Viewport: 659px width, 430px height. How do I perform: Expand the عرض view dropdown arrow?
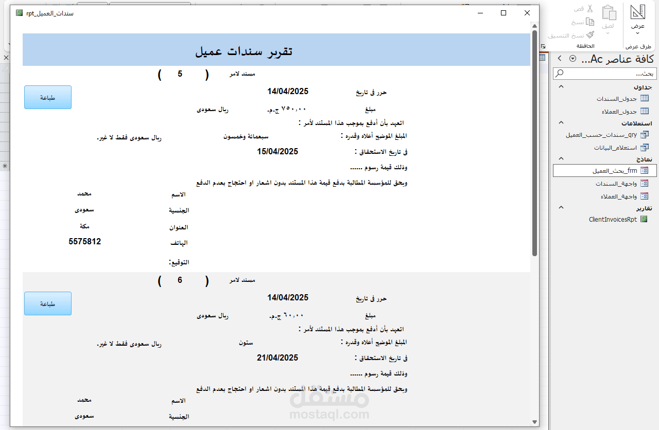pyautogui.click(x=638, y=33)
